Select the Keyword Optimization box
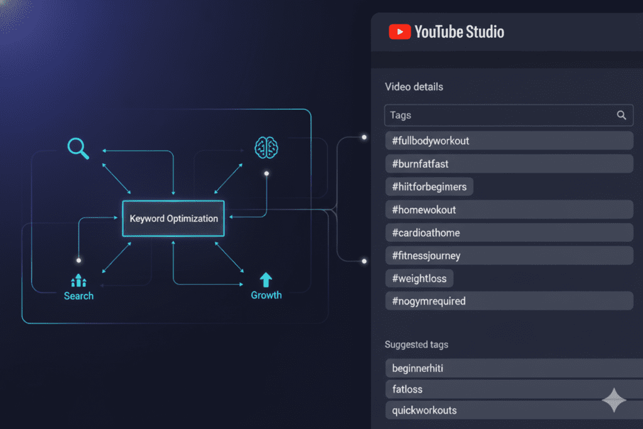This screenshot has height=429, width=643. point(173,218)
